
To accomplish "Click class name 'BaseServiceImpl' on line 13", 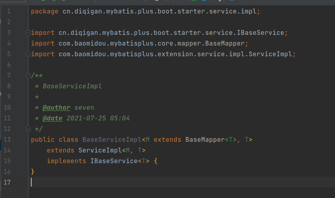I will tap(112, 139).
